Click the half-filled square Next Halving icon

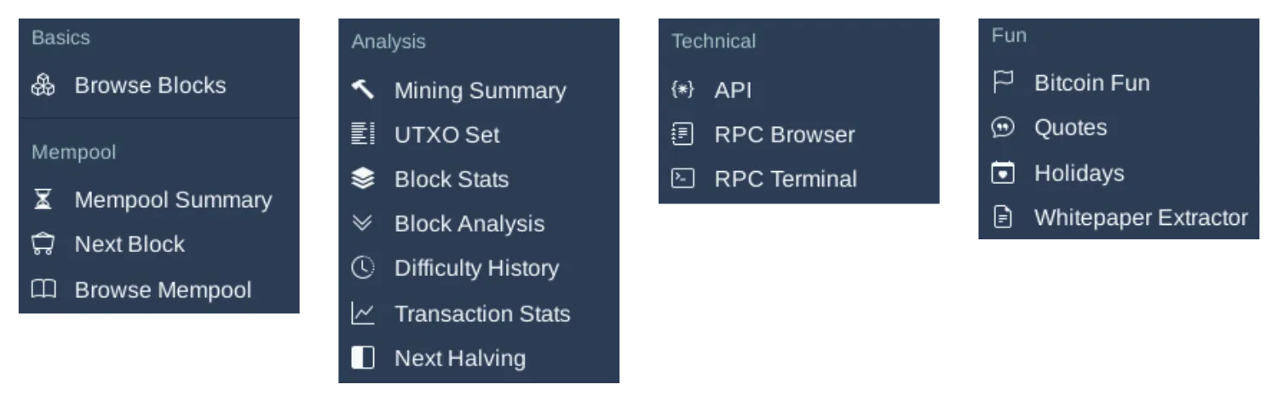point(363,358)
